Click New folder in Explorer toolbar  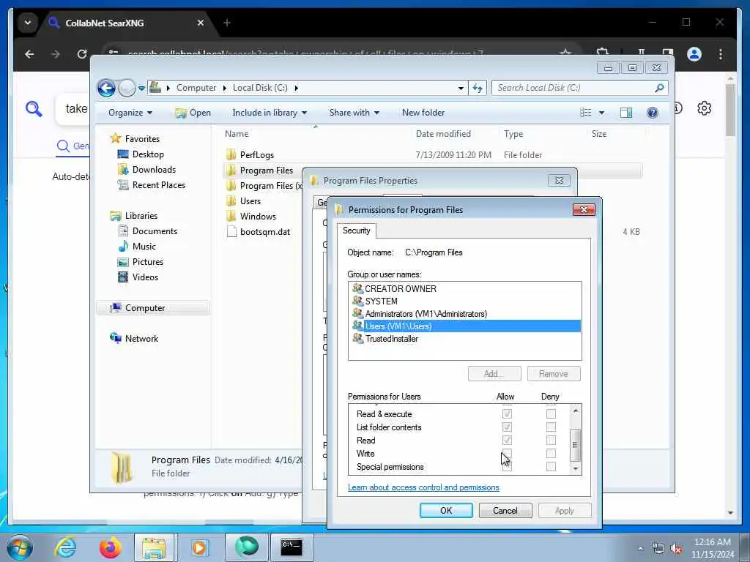(423, 113)
